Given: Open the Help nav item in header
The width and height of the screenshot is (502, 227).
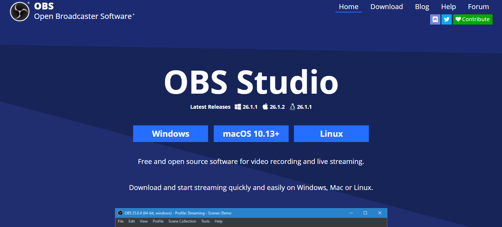Looking at the screenshot, I should 448,7.
